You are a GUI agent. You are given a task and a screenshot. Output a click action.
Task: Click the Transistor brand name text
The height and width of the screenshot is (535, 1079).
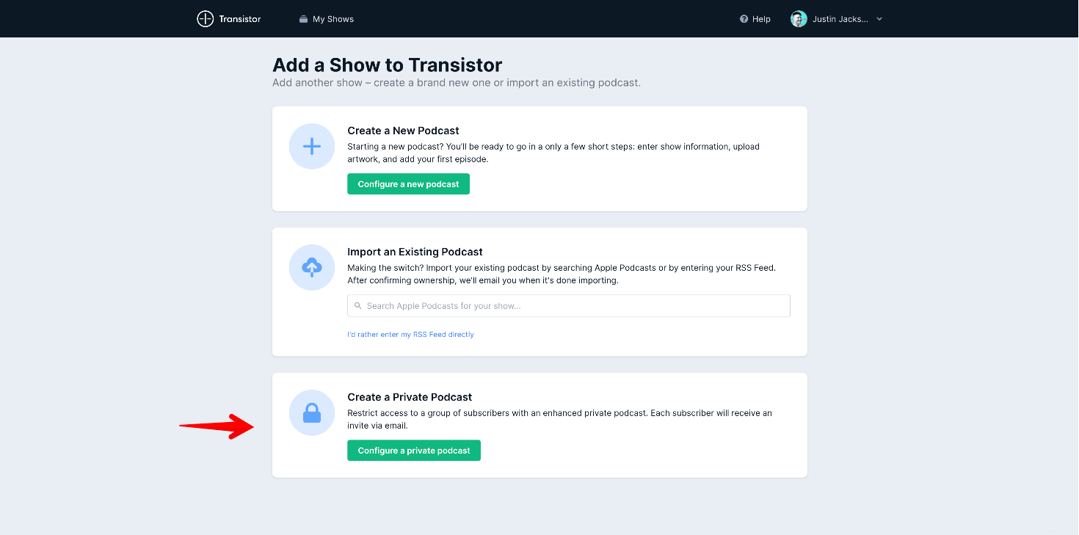tap(239, 19)
